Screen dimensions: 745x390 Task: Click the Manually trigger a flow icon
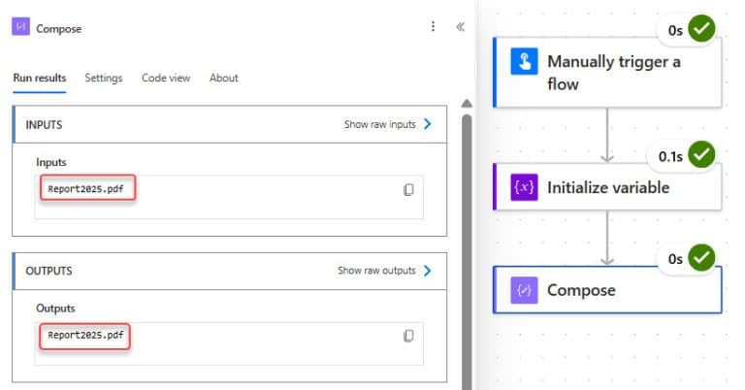point(524,62)
